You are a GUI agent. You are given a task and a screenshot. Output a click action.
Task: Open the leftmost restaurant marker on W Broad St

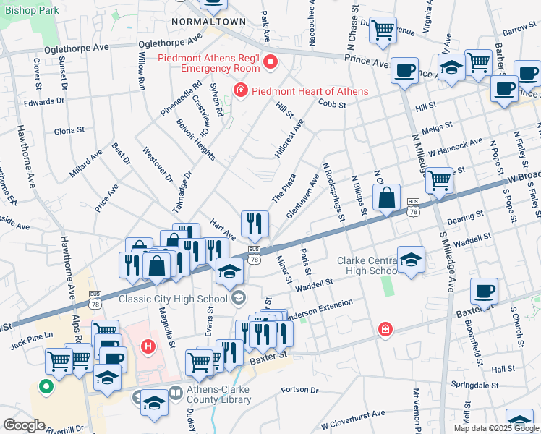(x=130, y=266)
